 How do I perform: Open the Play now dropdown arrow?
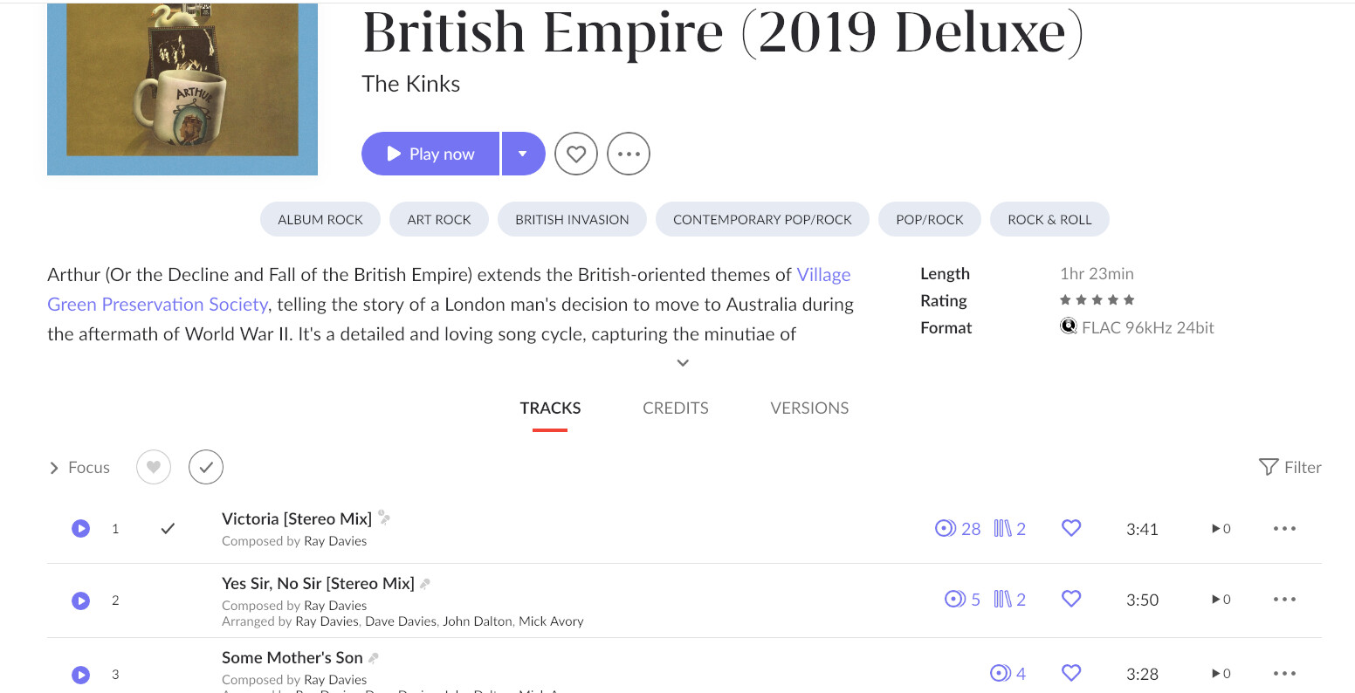tap(523, 154)
